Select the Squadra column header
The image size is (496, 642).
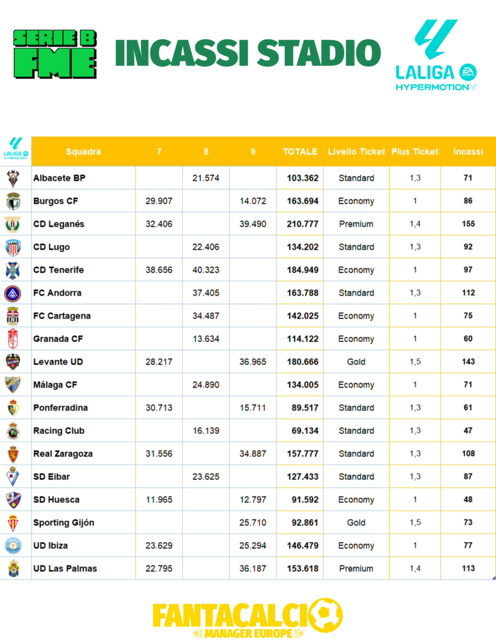click(83, 152)
